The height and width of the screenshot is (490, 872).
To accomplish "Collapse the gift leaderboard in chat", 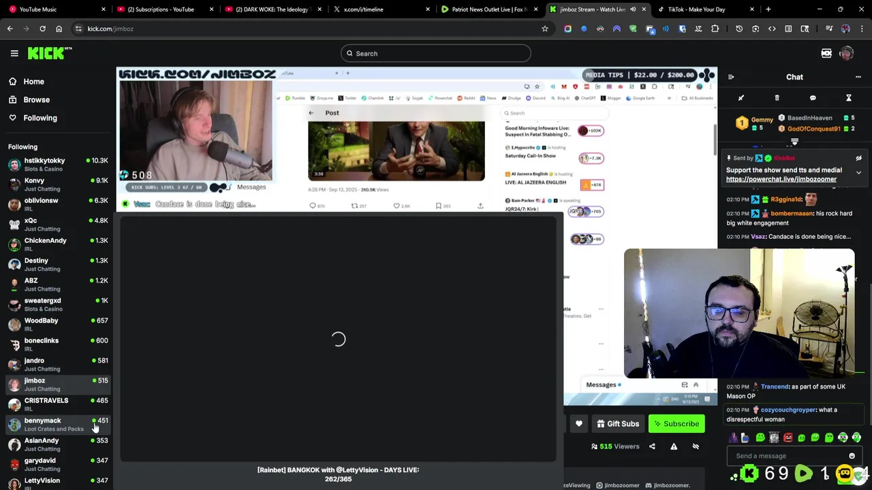I will (x=794, y=142).
